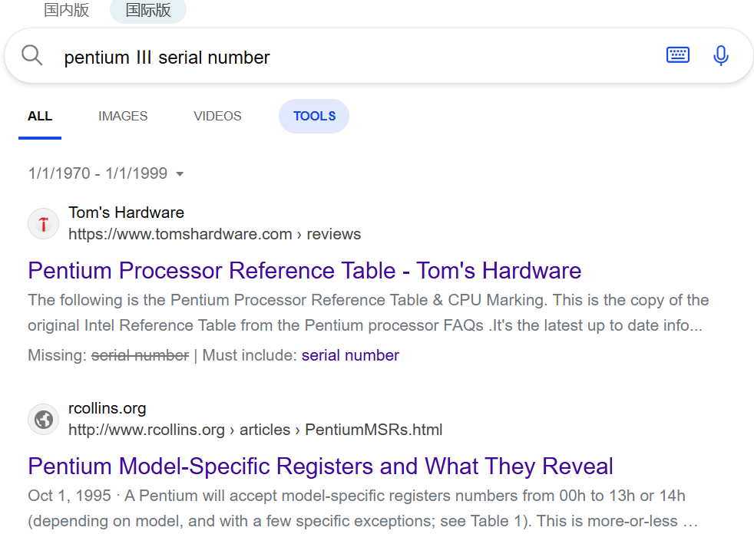
Task: Click the Tom's Hardware favicon
Action: 43,223
